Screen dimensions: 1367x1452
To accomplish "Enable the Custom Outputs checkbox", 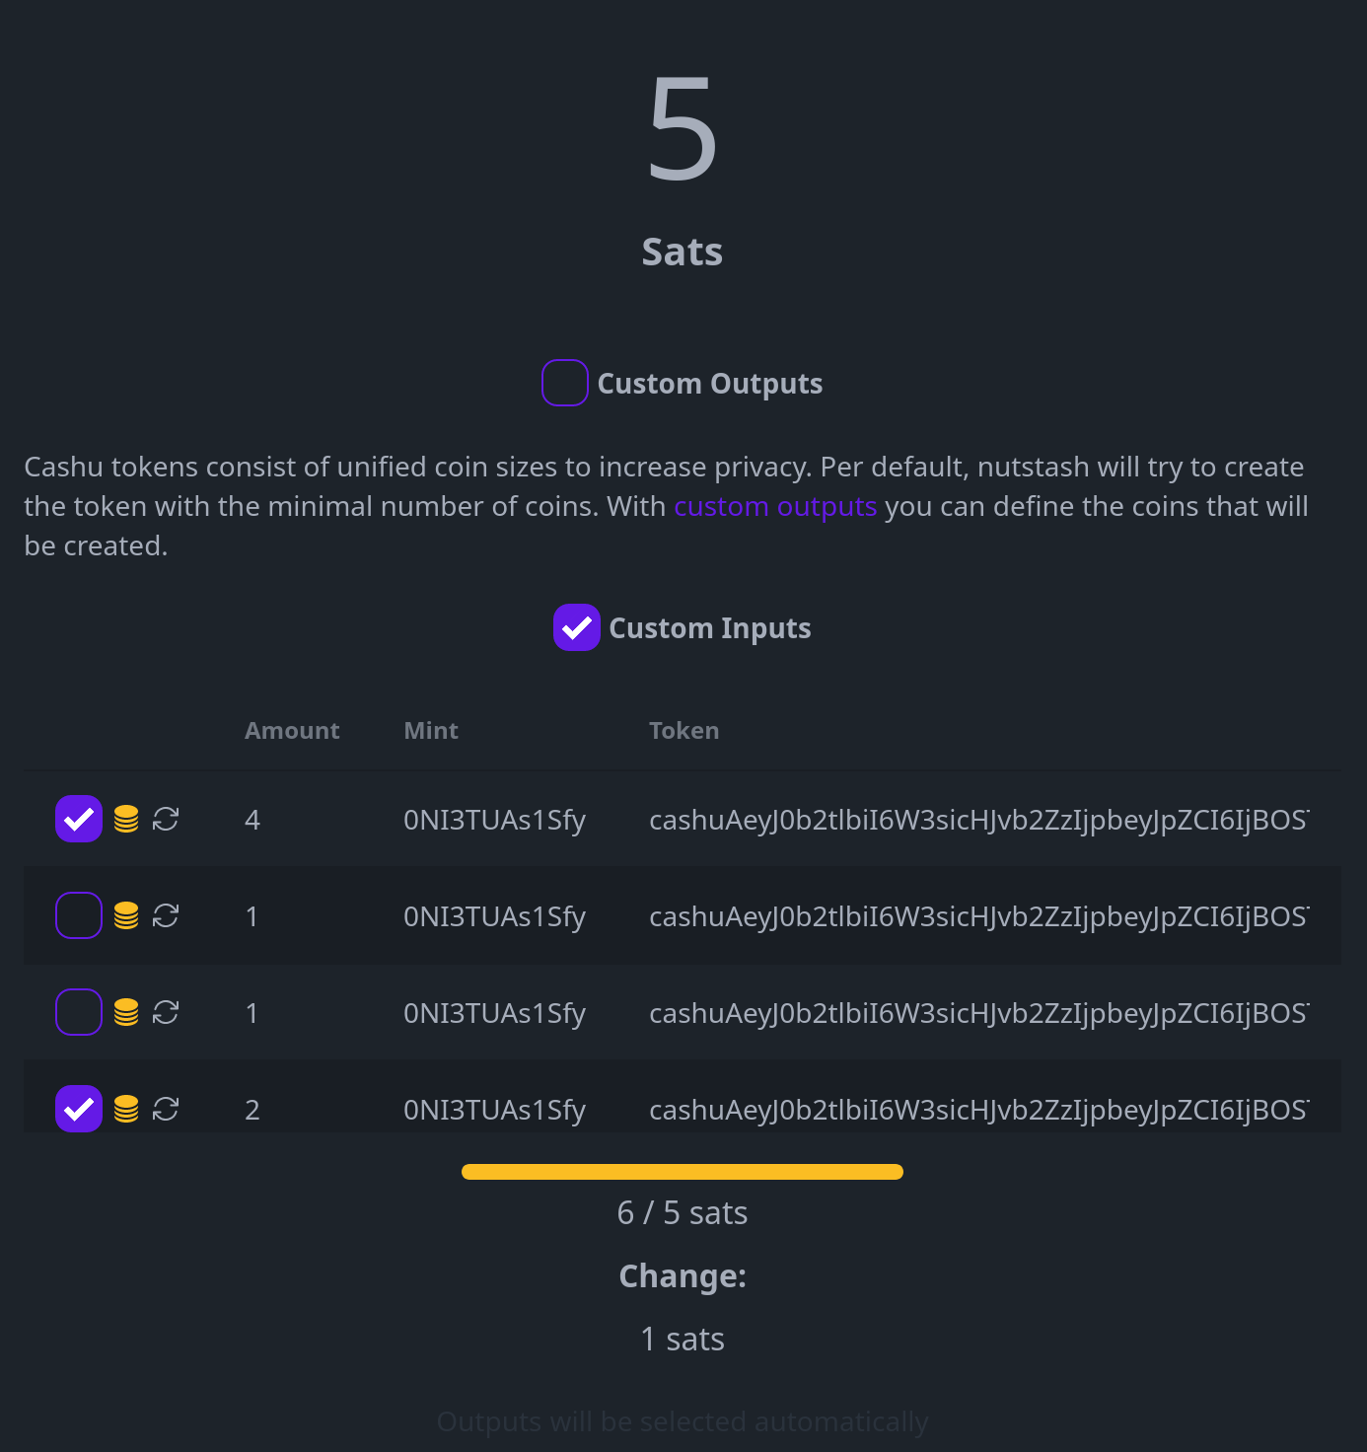I will tap(565, 383).
